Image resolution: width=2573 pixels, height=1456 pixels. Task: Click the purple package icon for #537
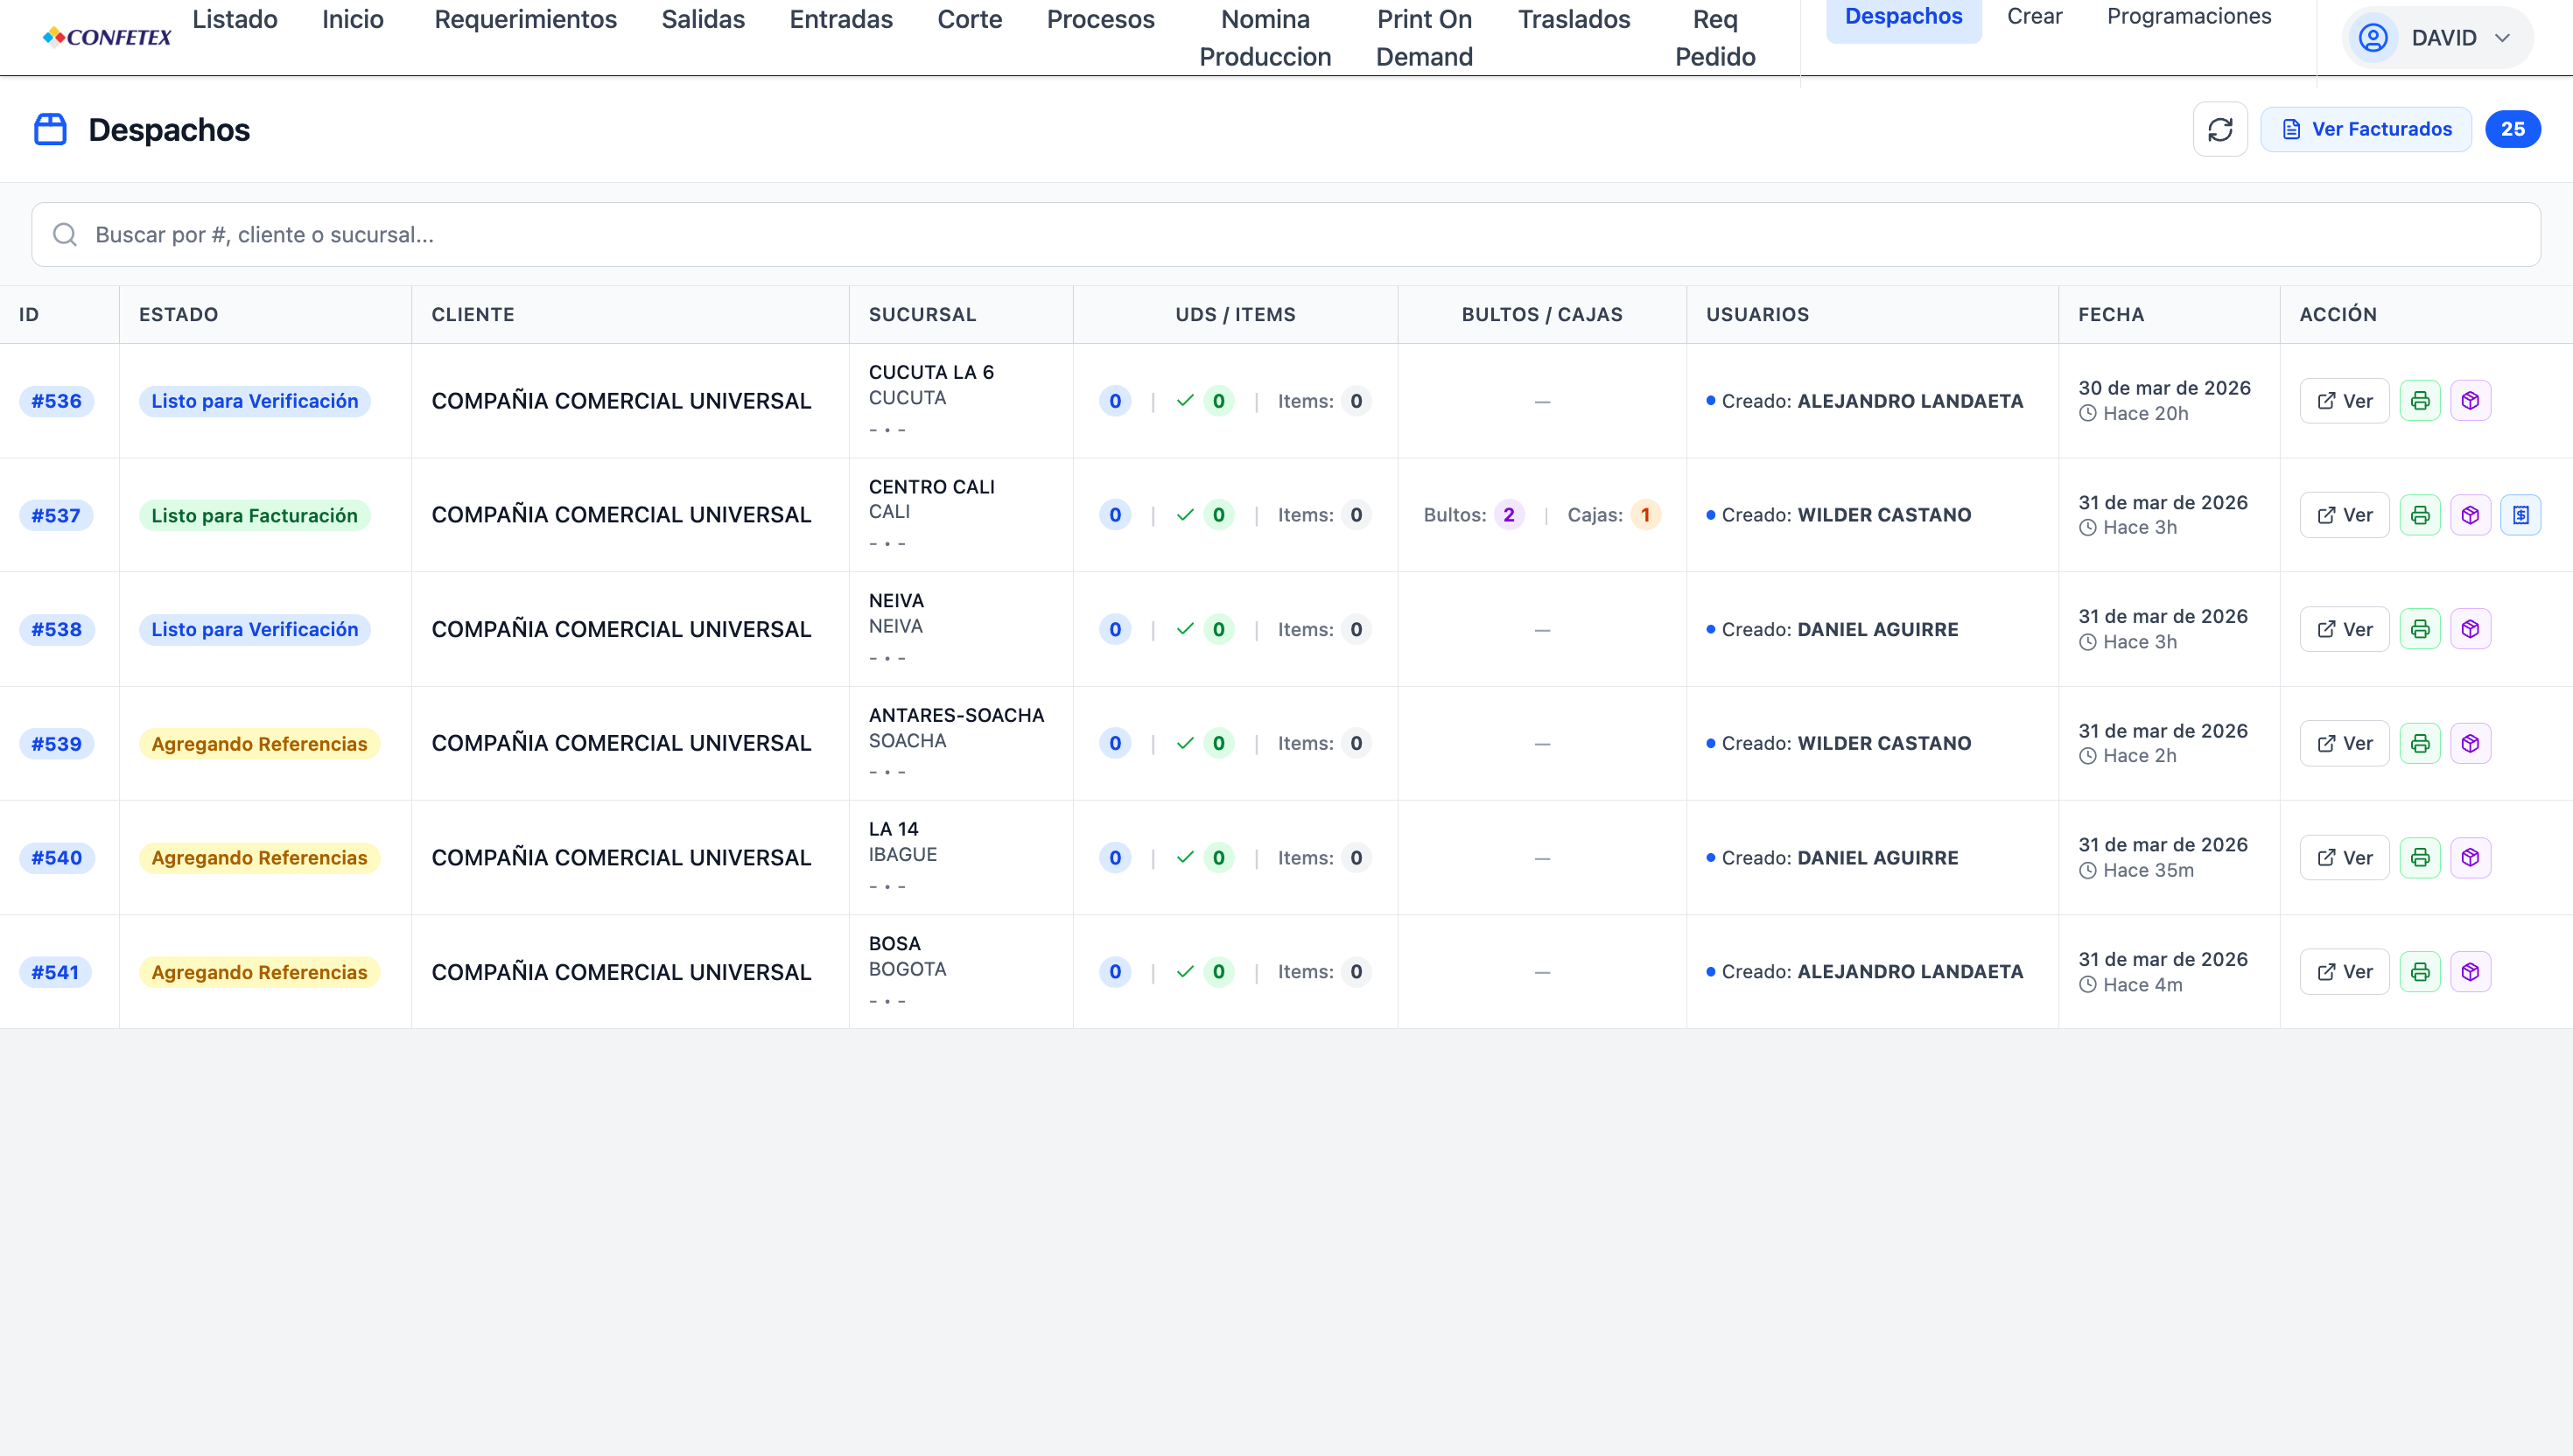(2470, 515)
